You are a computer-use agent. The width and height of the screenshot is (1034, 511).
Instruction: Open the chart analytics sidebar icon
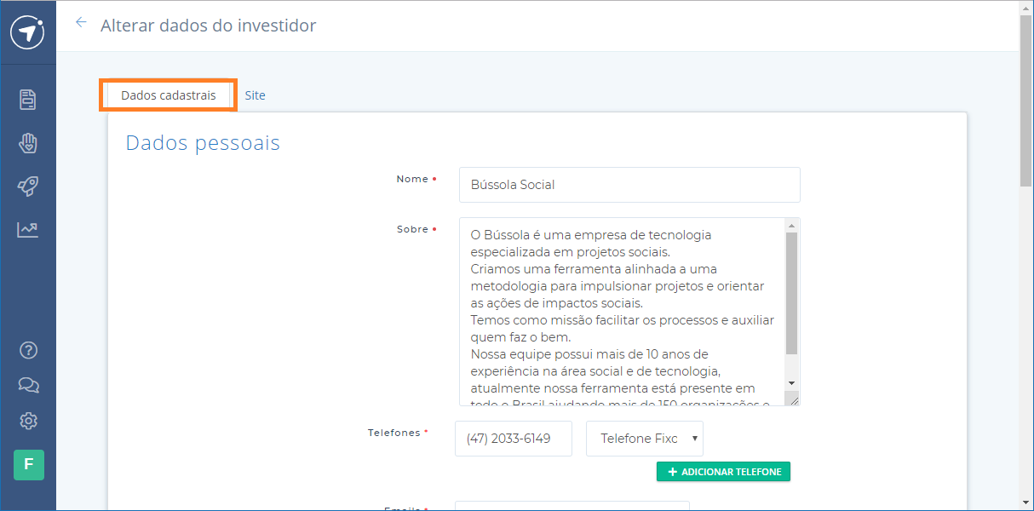[28, 229]
